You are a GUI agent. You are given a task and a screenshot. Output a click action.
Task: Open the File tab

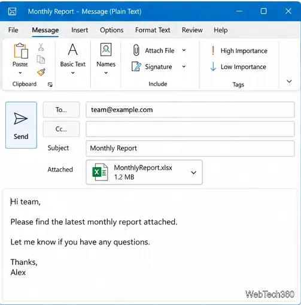pyautogui.click(x=13, y=30)
